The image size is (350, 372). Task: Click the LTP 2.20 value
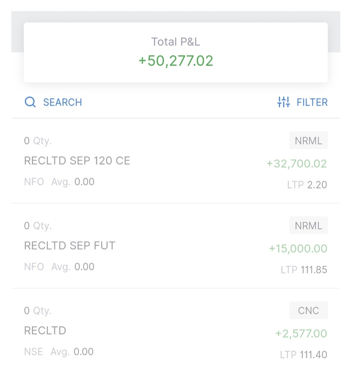click(x=307, y=185)
